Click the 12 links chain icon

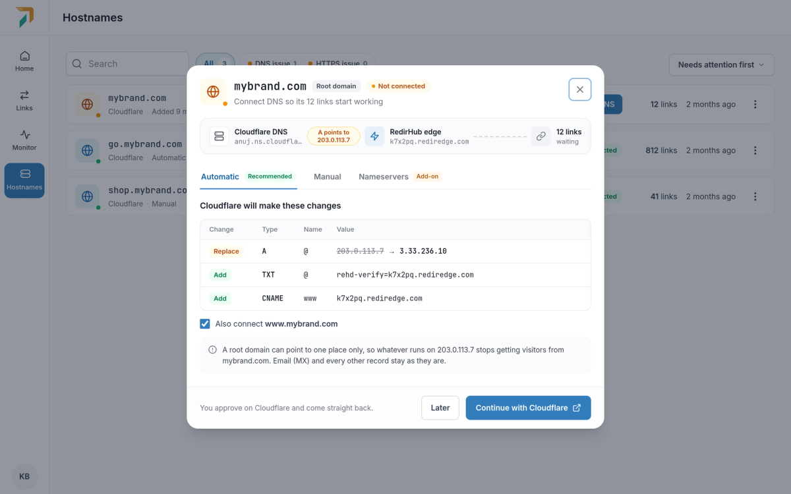click(541, 136)
